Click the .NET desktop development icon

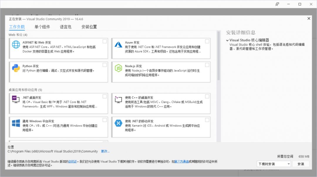[x=16, y=99]
